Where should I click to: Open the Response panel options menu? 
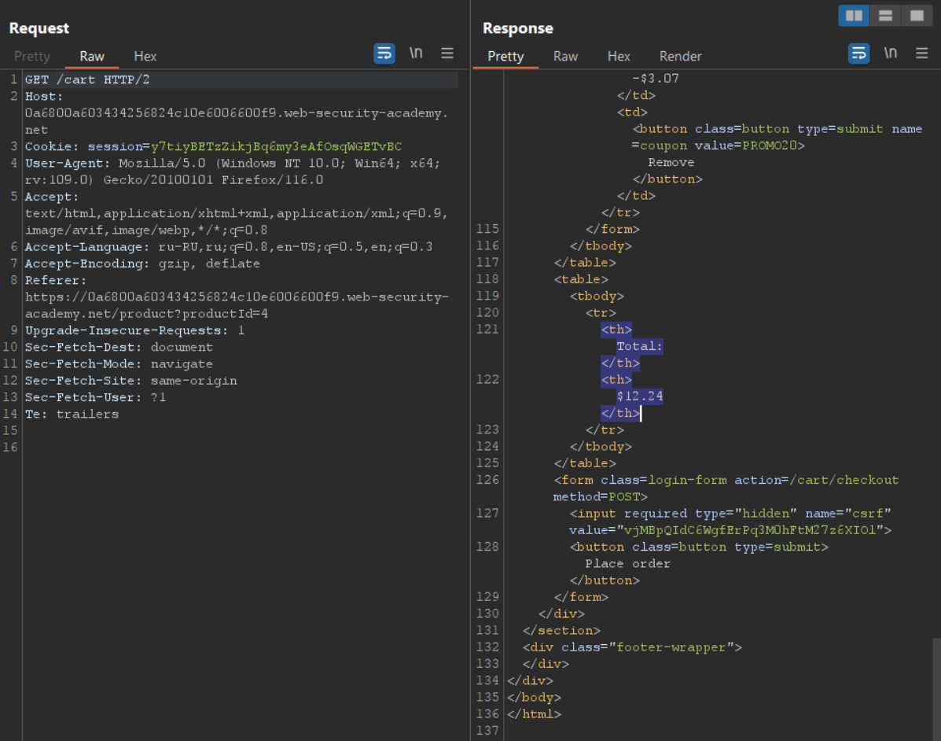coord(922,53)
